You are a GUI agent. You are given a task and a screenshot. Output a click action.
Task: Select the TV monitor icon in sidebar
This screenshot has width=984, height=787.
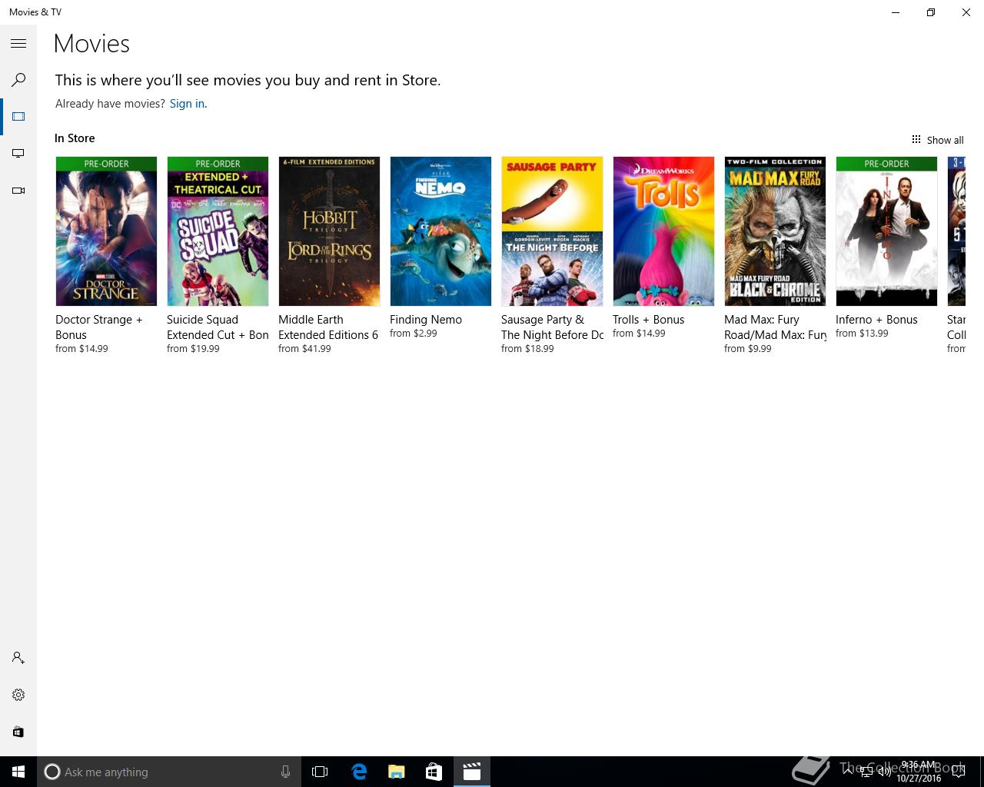pyautogui.click(x=18, y=154)
